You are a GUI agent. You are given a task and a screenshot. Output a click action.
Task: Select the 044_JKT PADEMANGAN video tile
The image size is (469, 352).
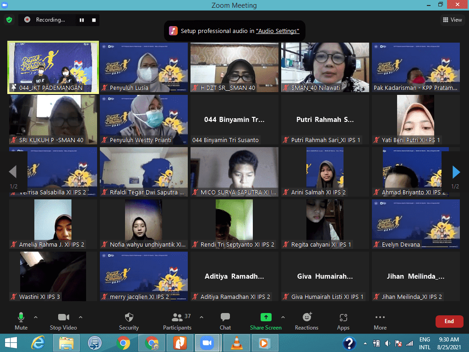click(x=53, y=67)
